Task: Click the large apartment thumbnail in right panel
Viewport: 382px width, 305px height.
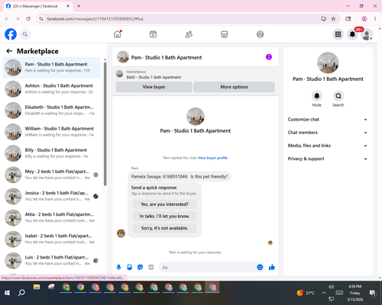Action: point(328,63)
